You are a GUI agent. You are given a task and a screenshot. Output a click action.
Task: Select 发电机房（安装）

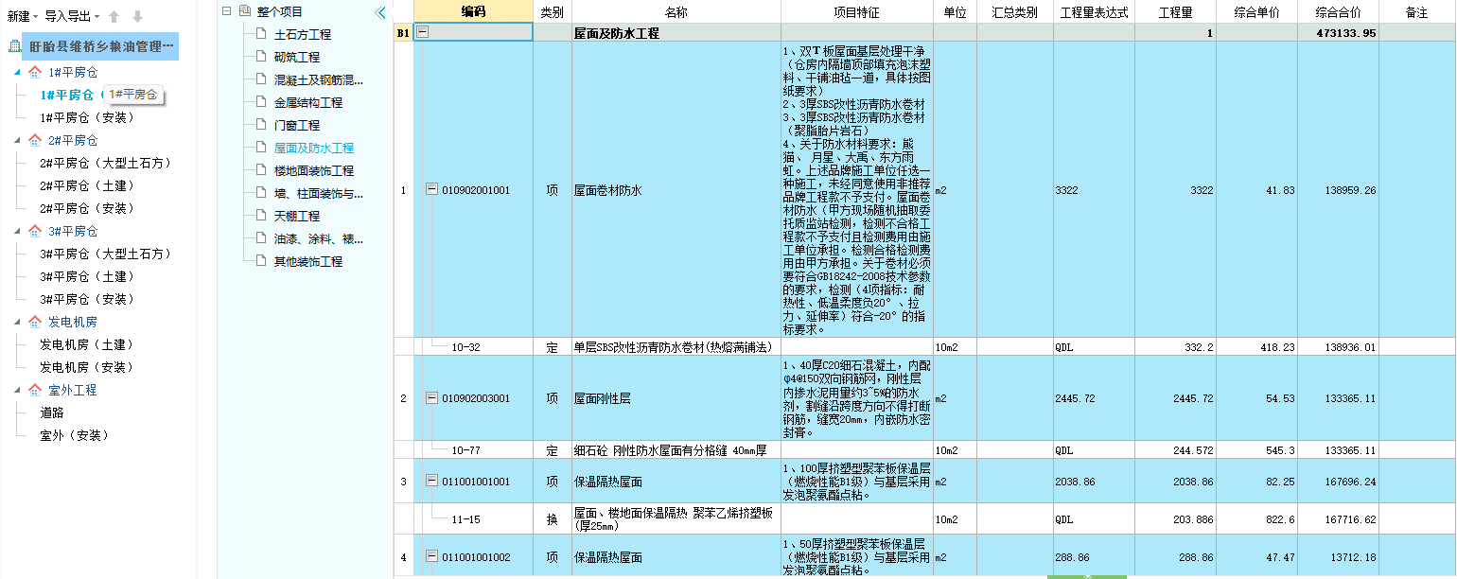[87, 367]
